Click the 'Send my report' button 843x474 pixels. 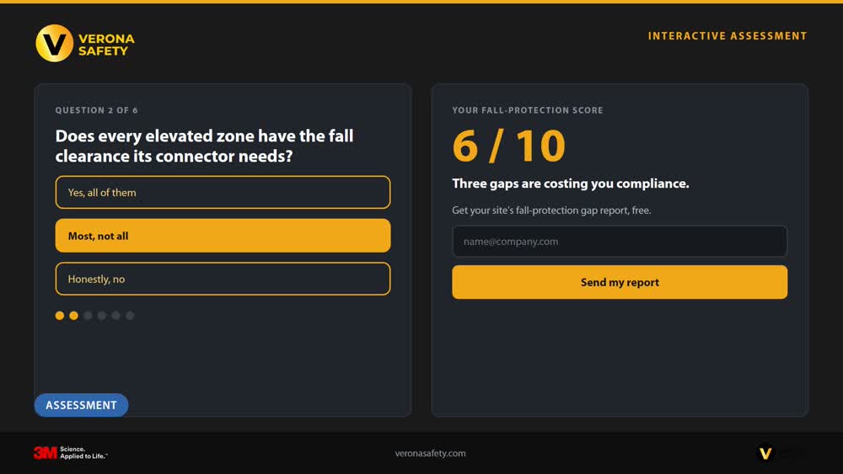pyautogui.click(x=620, y=282)
